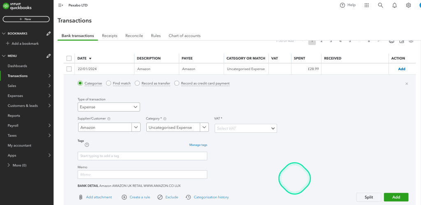Open Expenses in the sidebar
Image resolution: width=421 pixels, height=205 pixels.
pos(15,96)
